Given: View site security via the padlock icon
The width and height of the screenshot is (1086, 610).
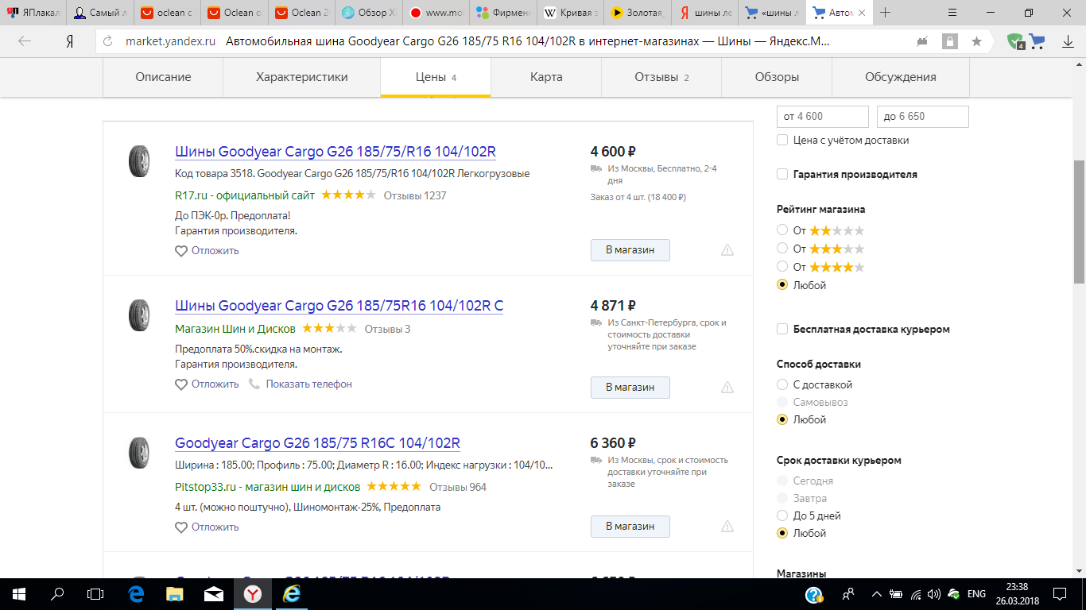Looking at the screenshot, I should click(949, 41).
